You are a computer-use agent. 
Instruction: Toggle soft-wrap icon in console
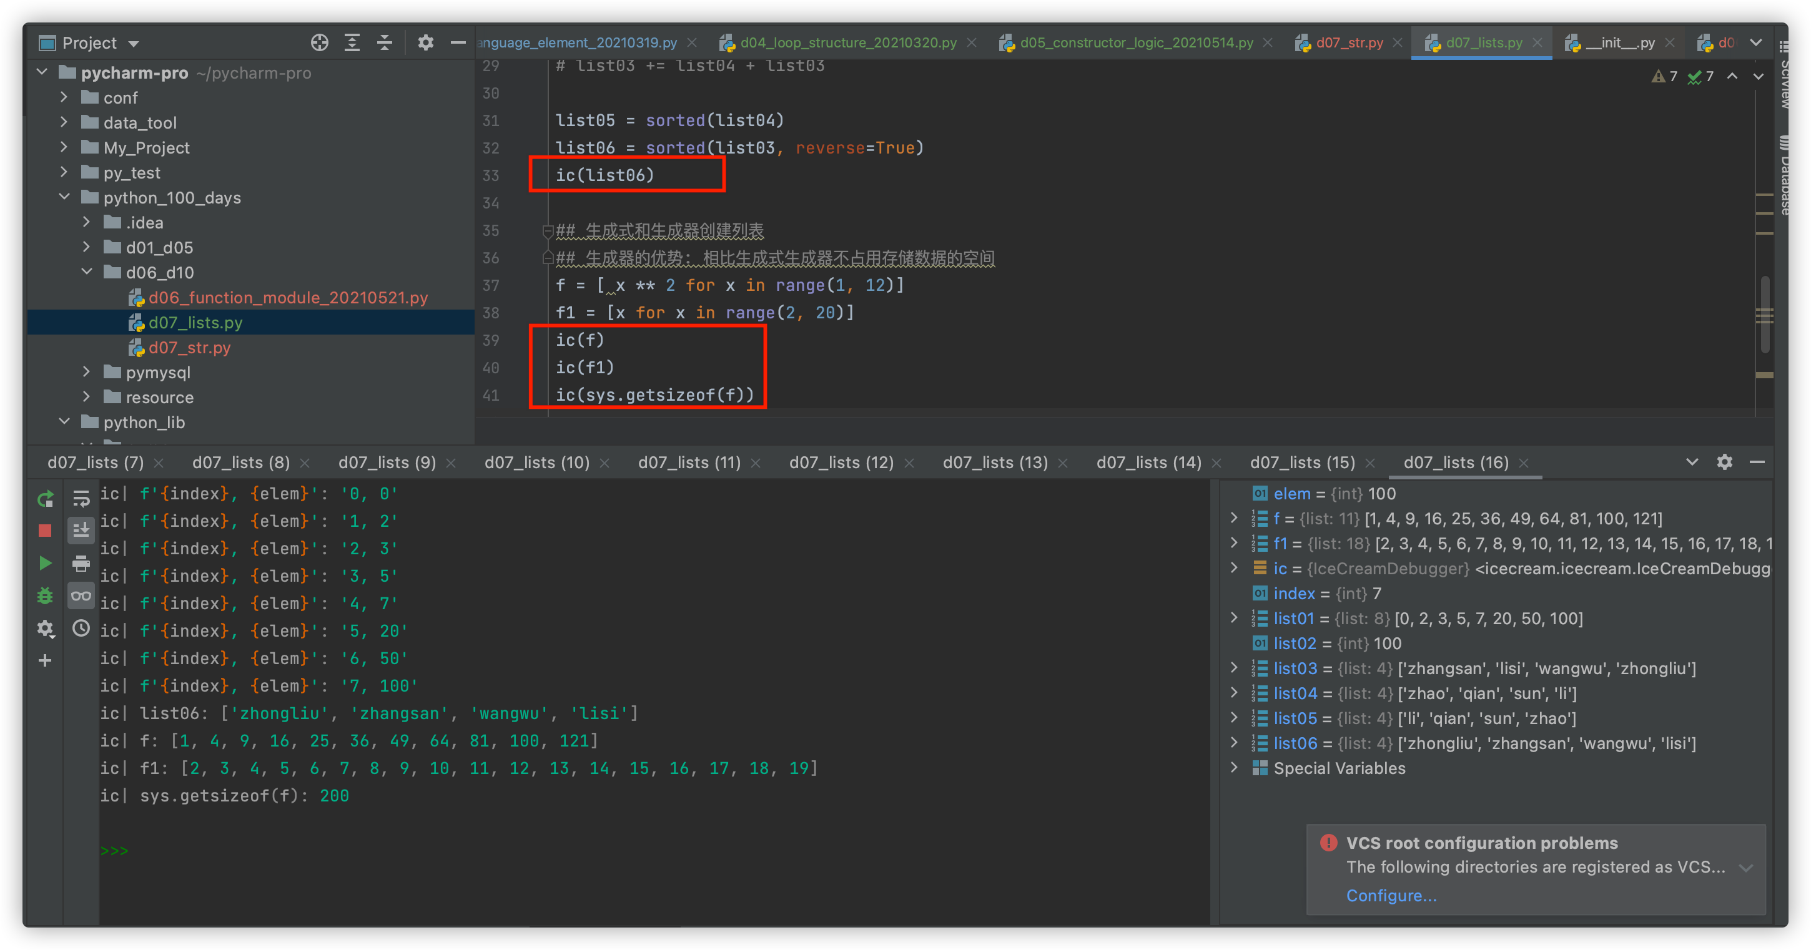[x=81, y=499]
